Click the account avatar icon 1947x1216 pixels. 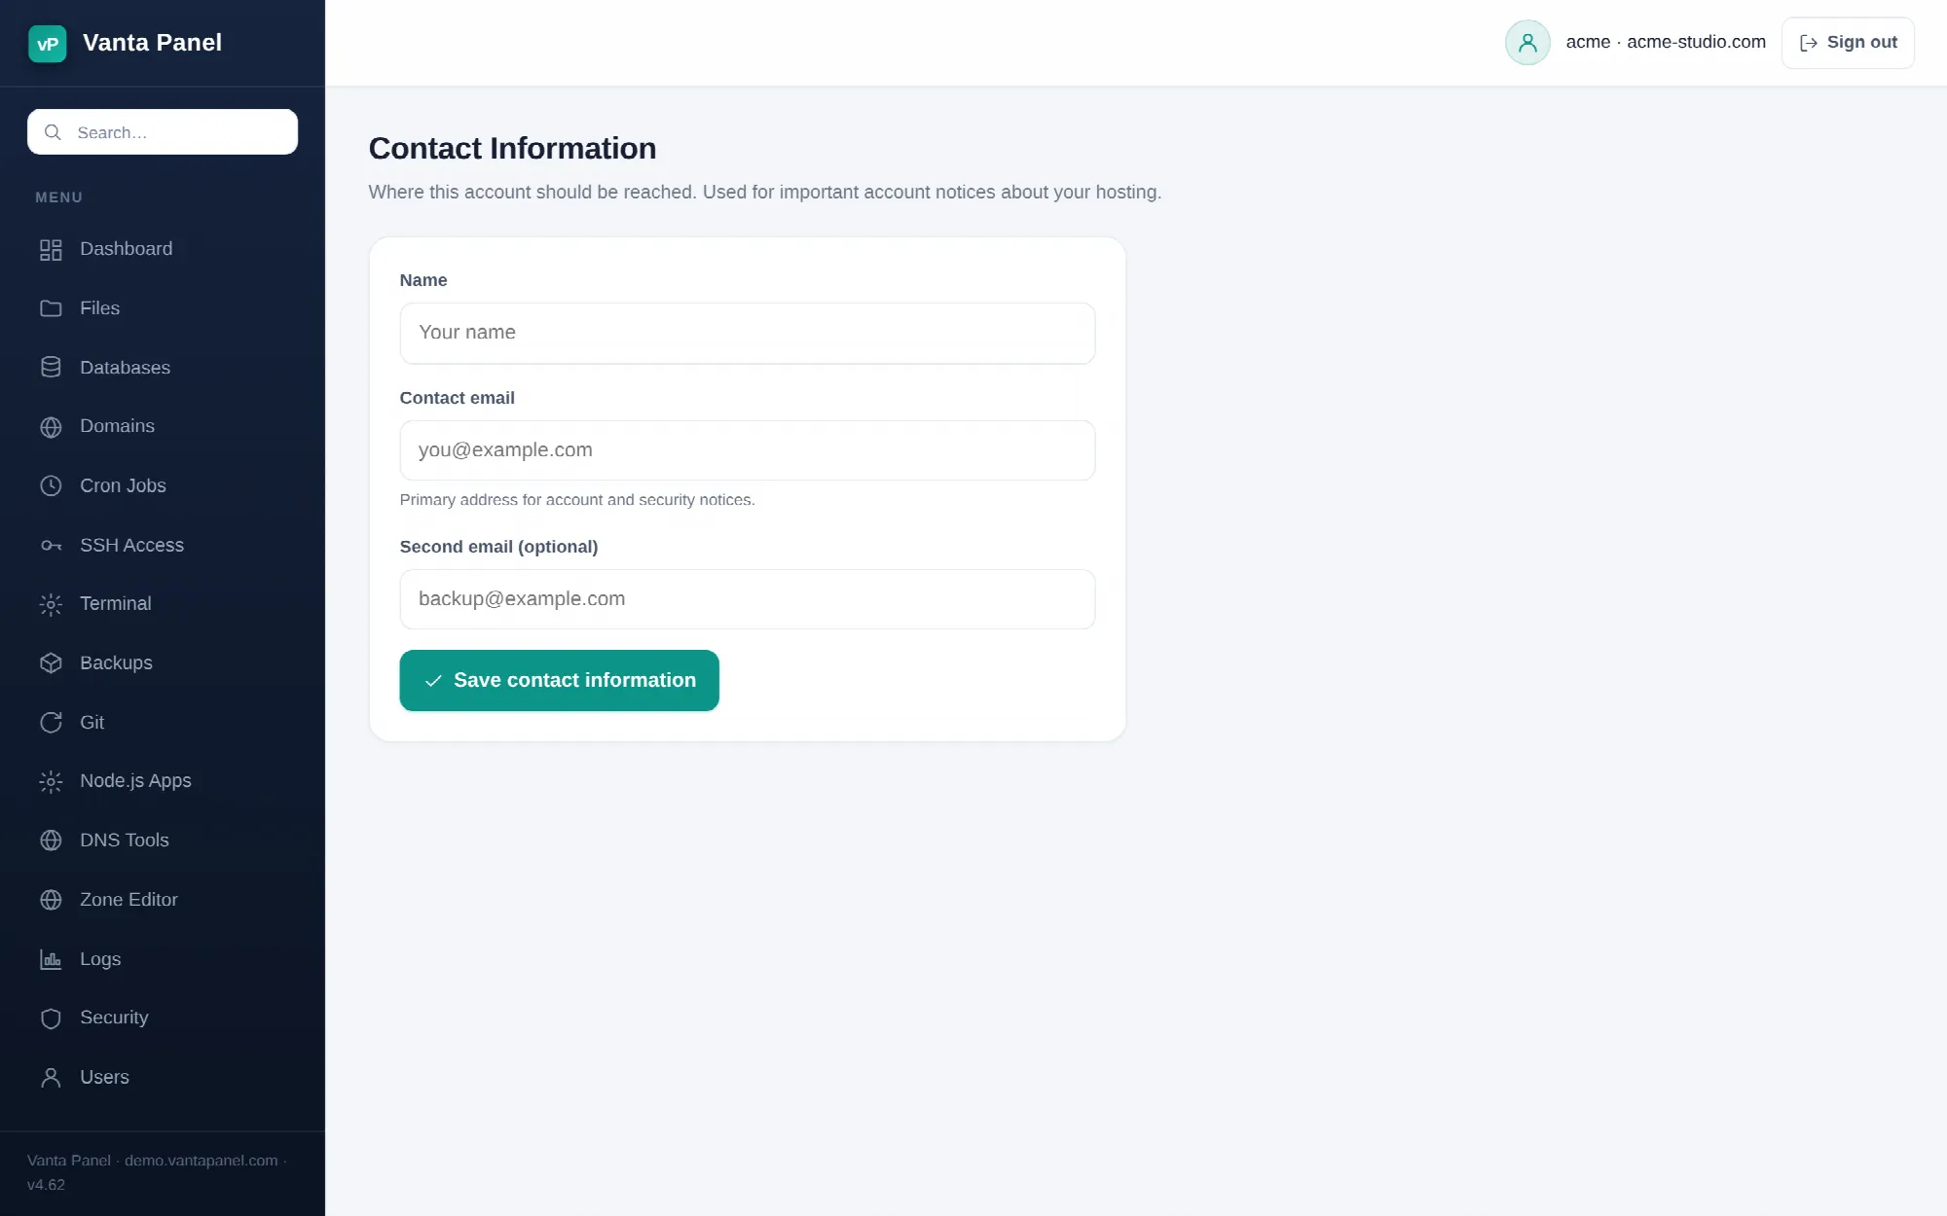1527,43
